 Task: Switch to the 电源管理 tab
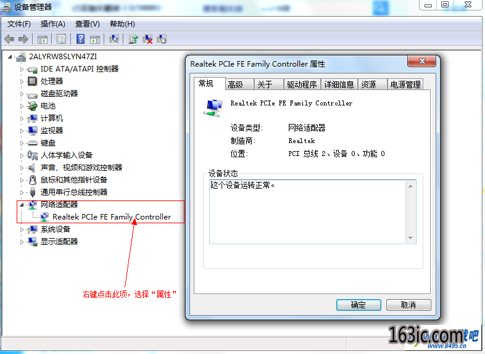405,84
